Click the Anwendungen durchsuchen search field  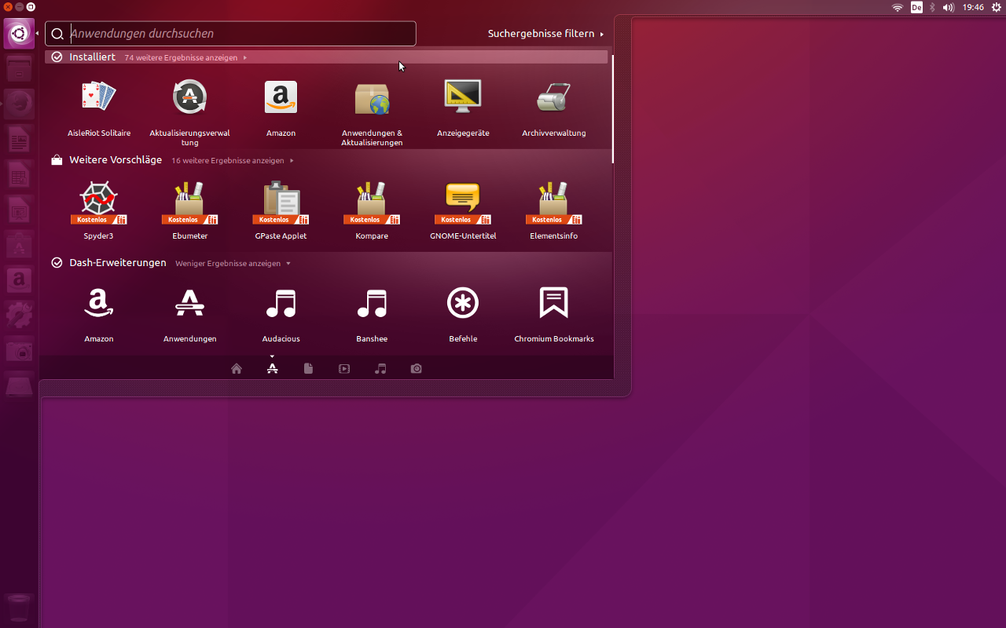pyautogui.click(x=230, y=34)
